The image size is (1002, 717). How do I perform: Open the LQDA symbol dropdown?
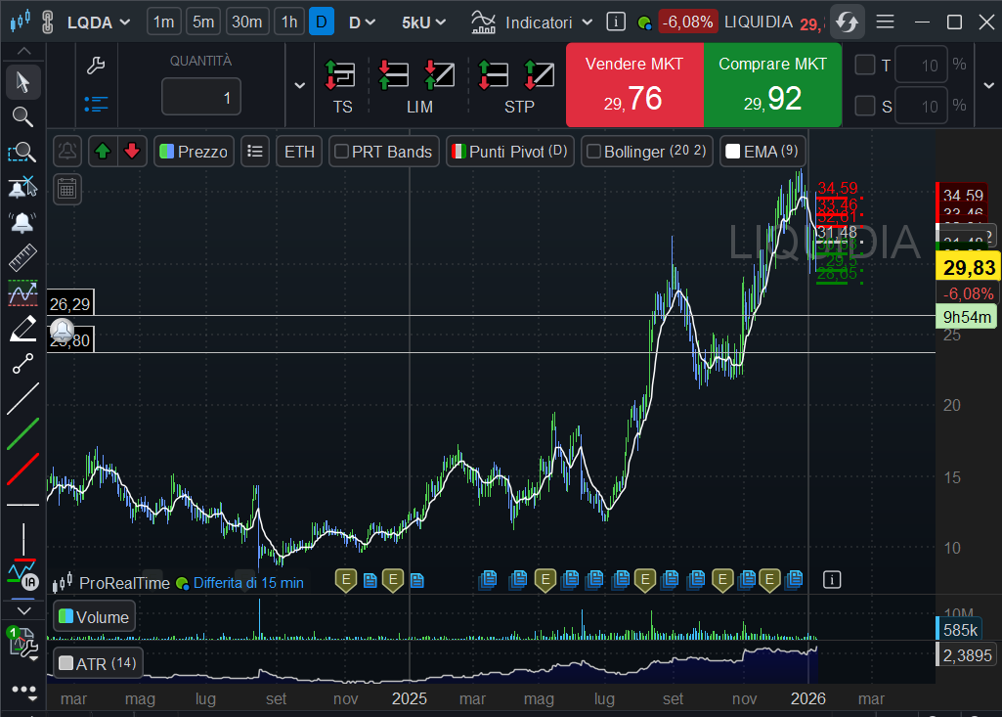tap(98, 22)
